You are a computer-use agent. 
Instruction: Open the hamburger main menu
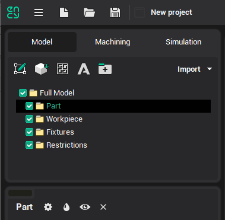pos(39,12)
